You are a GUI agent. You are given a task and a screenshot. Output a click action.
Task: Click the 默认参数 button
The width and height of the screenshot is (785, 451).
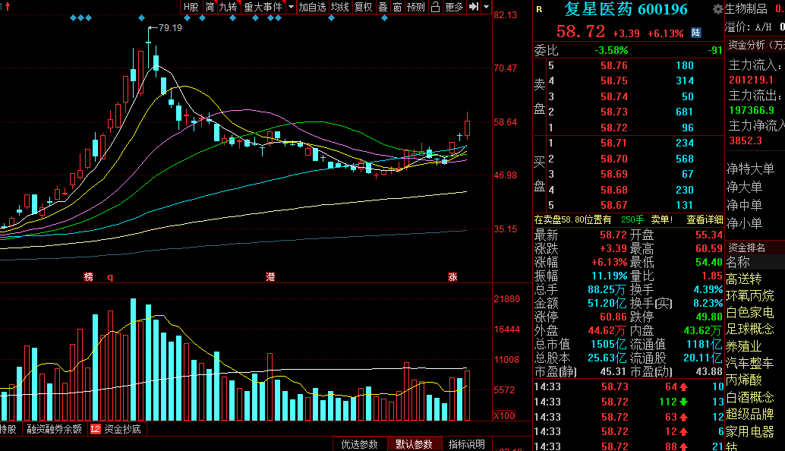[x=414, y=444]
